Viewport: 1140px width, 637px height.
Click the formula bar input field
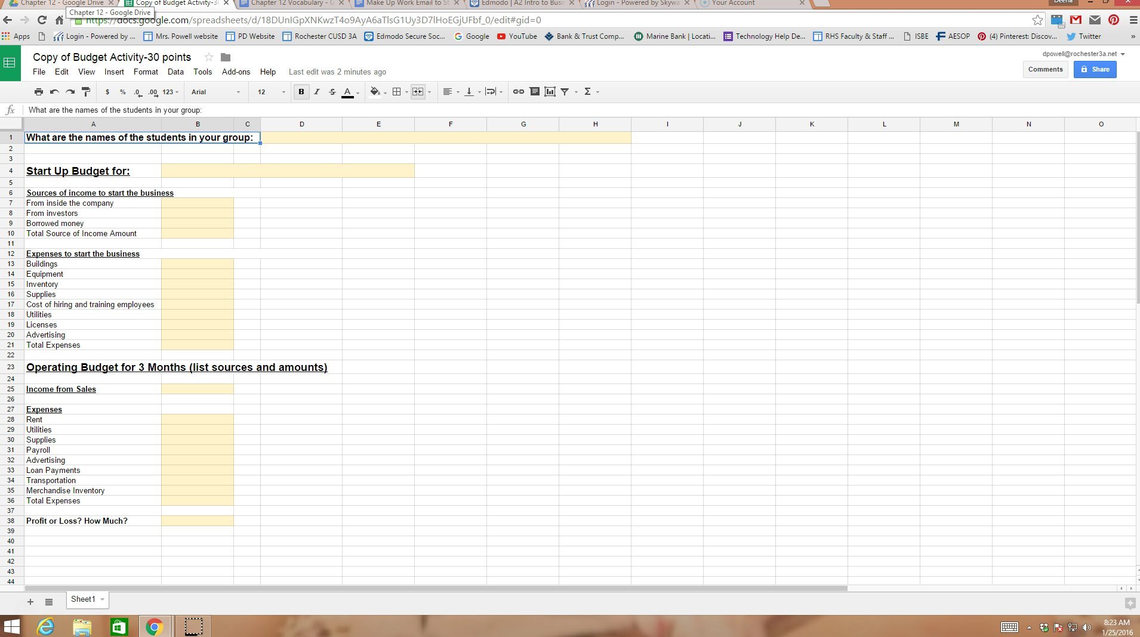click(x=418, y=110)
